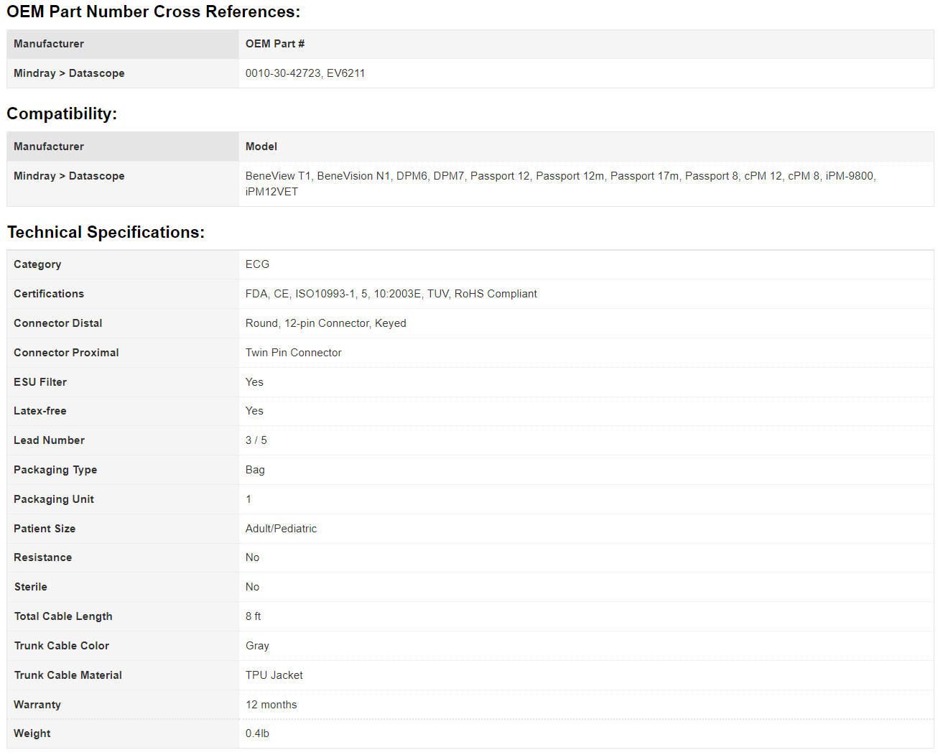Select OEM part numbers 0010-30-42723, EV6211

305,73
